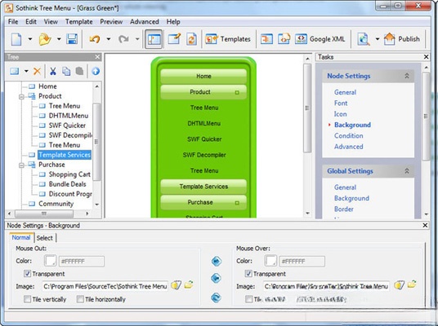Image resolution: width=438 pixels, height=326 pixels.
Task: Click the blue up-arrow move icon in Tree panel
Action: tap(96, 72)
